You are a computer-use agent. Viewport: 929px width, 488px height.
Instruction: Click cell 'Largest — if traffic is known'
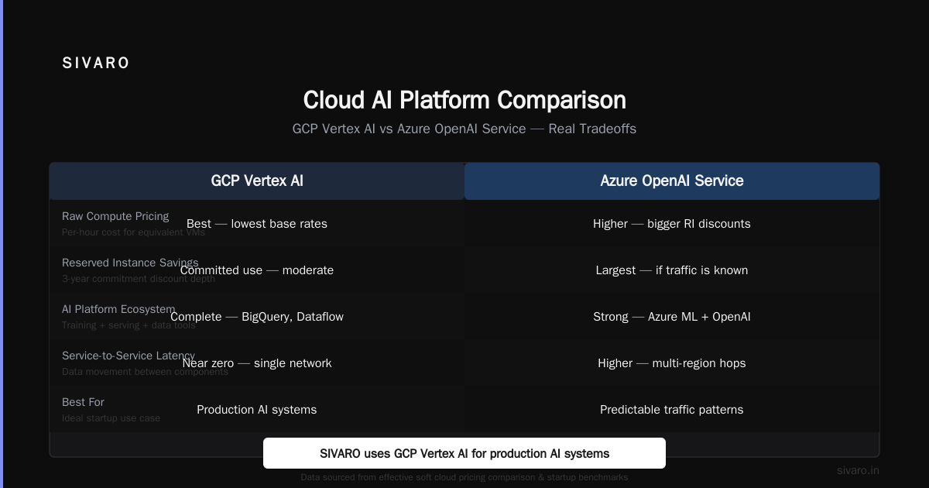[672, 270]
